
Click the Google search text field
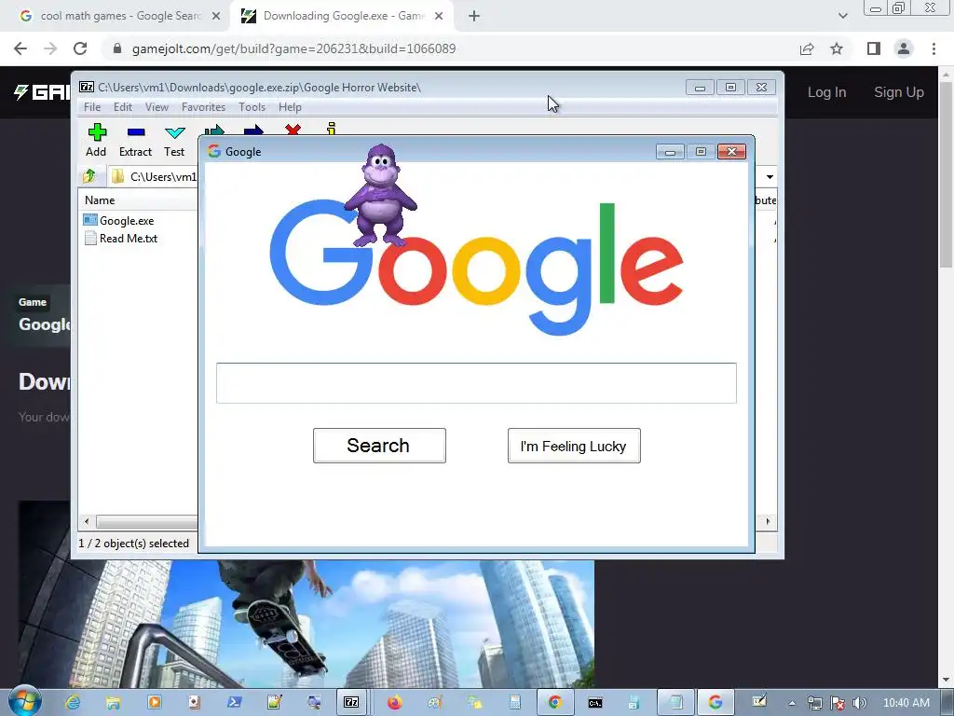(476, 383)
